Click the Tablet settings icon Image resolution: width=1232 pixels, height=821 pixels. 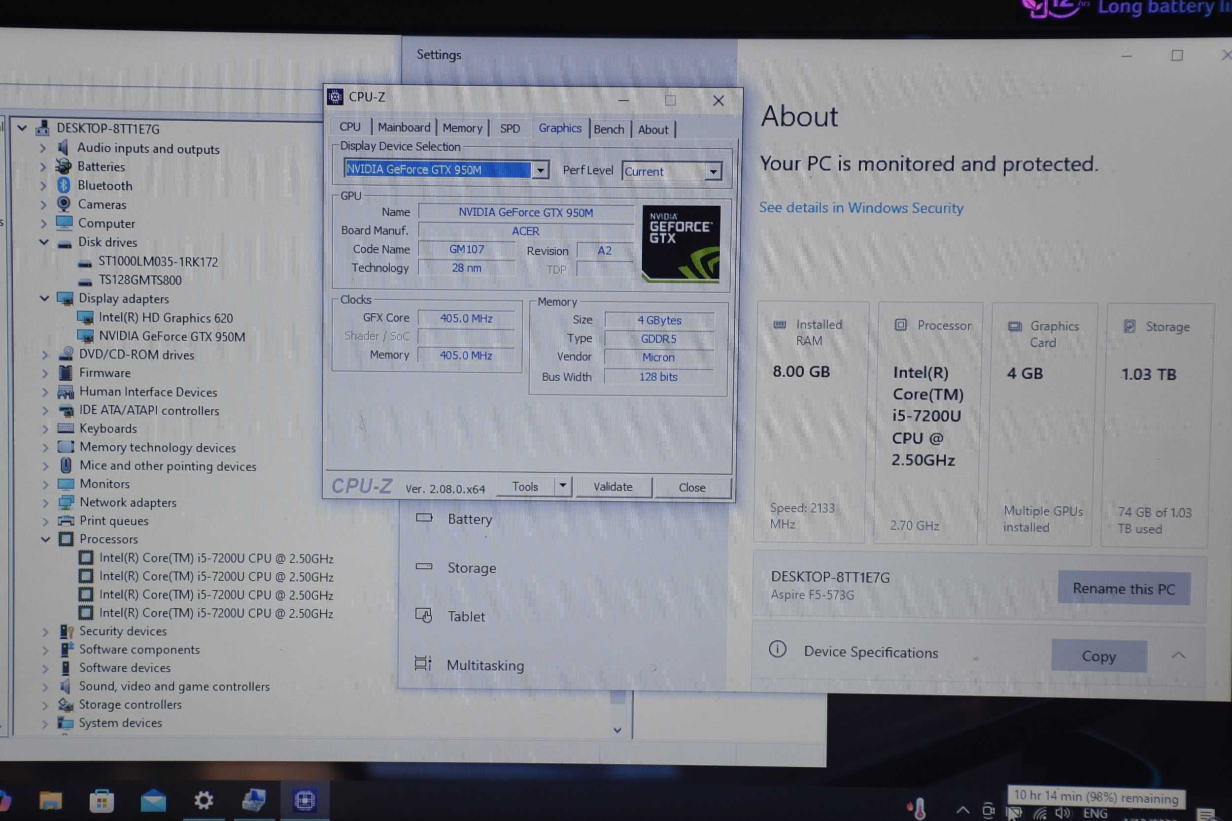(x=423, y=615)
